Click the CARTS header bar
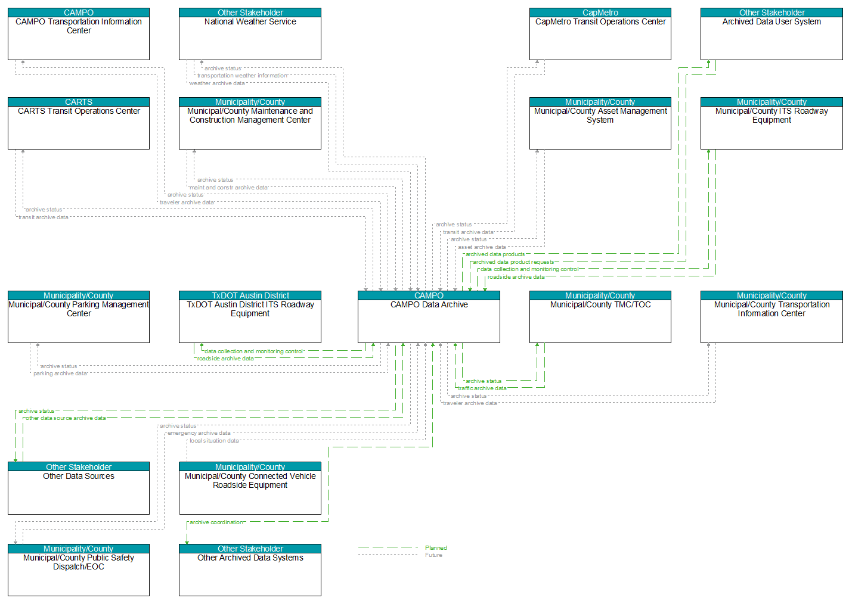This screenshot has height=604, width=849. pyautogui.click(x=79, y=102)
